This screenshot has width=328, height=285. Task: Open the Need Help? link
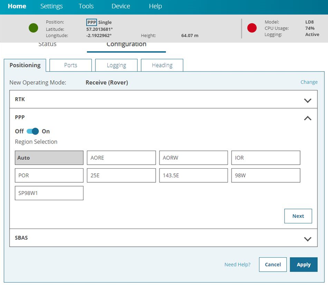click(x=237, y=264)
